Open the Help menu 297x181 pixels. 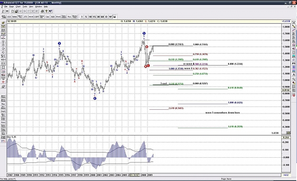point(46,7)
